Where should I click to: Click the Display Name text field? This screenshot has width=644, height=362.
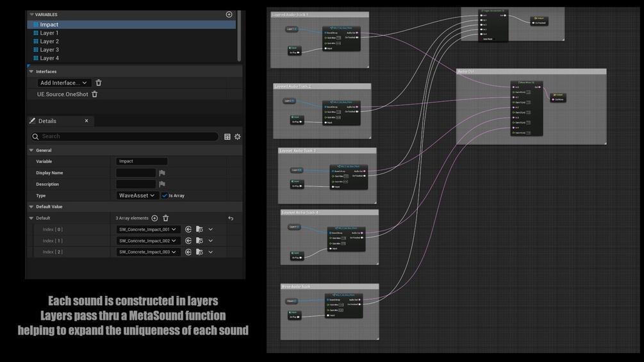click(136, 173)
